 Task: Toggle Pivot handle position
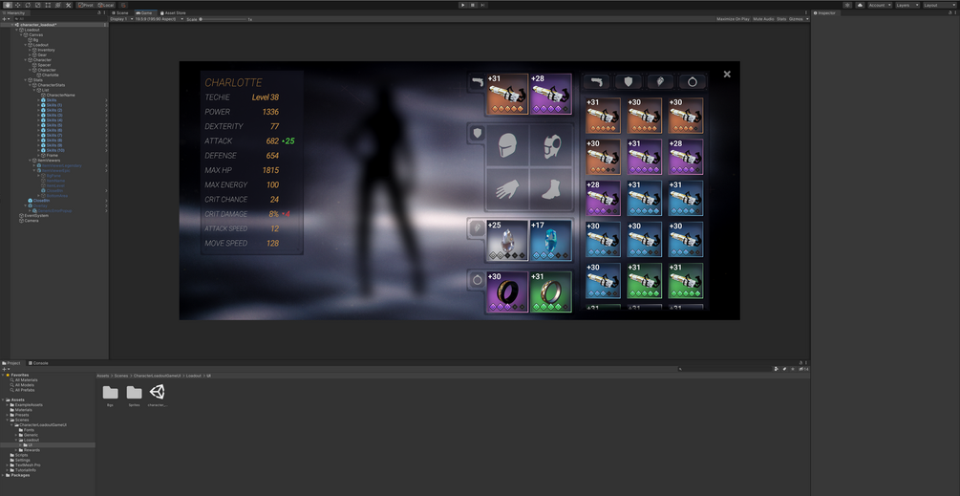86,5
